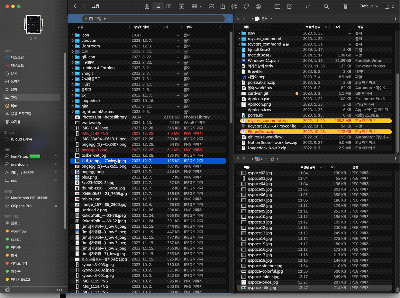400x298 pixels.
Task: Select the orange workflow tag
Action: point(18,231)
